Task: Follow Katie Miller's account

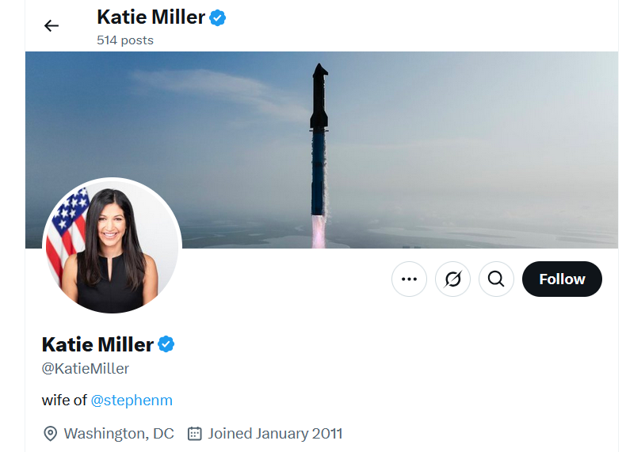Action: click(x=562, y=279)
